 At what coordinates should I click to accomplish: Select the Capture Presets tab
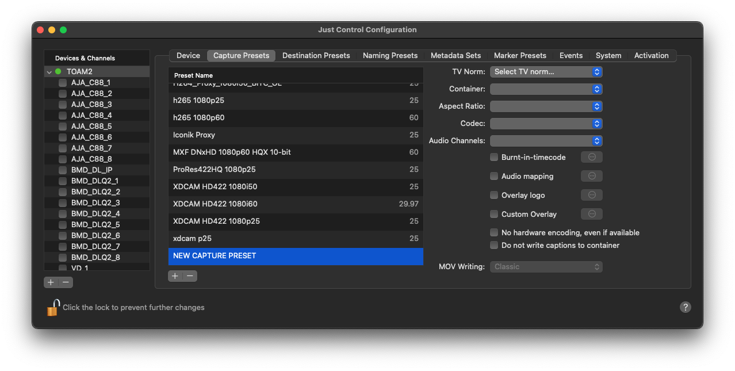click(x=241, y=56)
